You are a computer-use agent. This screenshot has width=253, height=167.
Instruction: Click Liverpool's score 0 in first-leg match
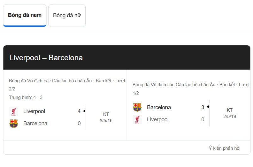[203, 119]
